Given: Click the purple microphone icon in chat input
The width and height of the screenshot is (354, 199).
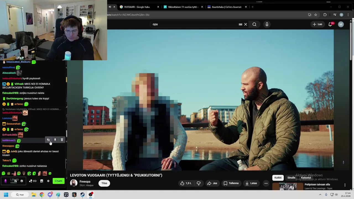Looking at the screenshot, I should tap(5, 181).
